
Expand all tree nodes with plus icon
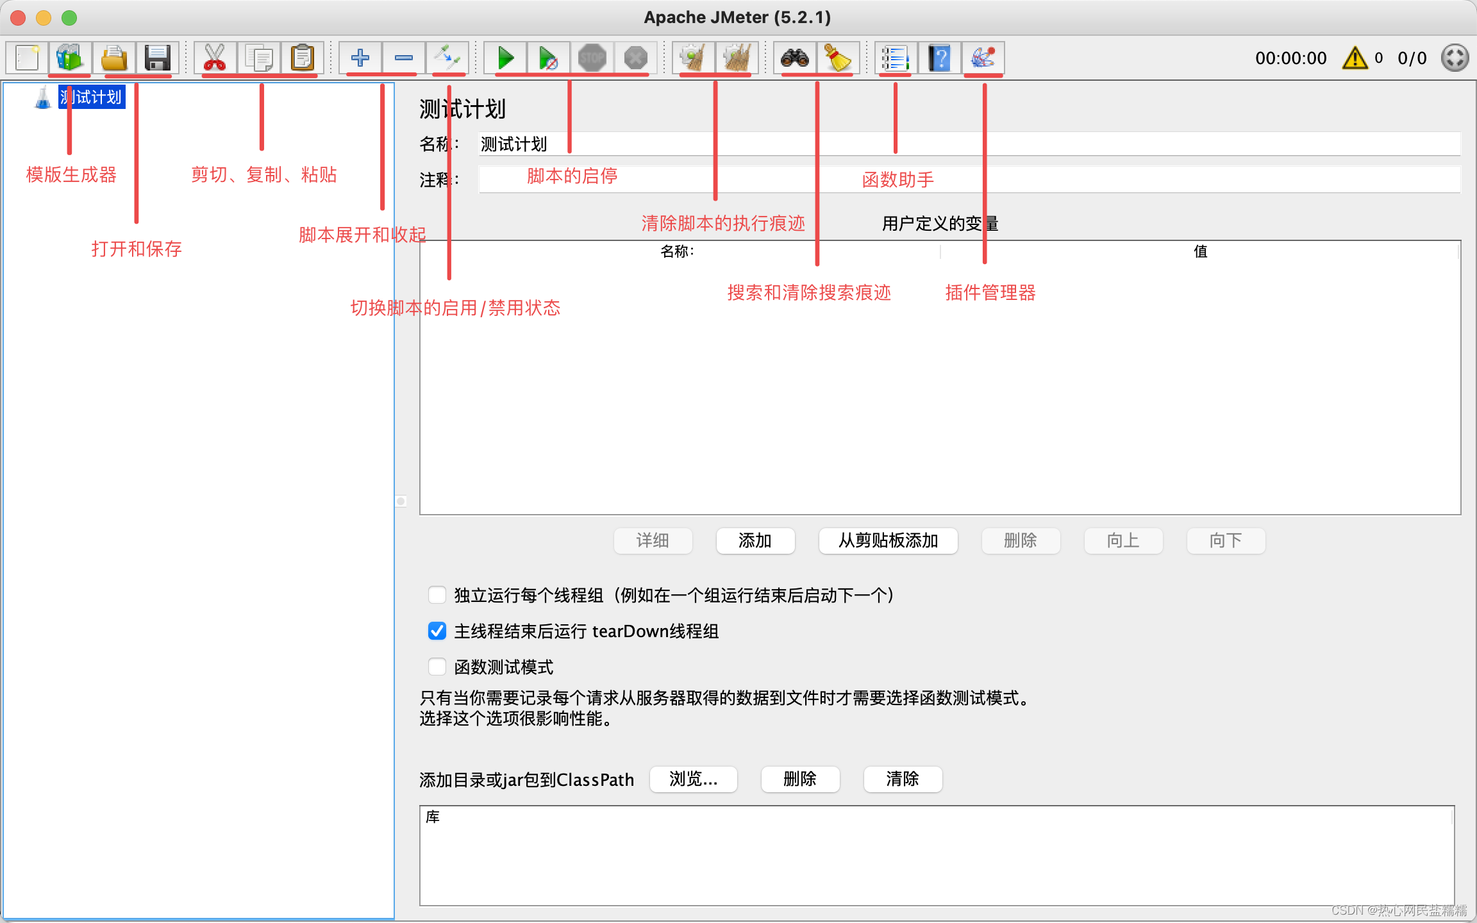coord(360,58)
